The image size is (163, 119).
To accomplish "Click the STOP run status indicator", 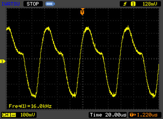I will coord(33,4).
